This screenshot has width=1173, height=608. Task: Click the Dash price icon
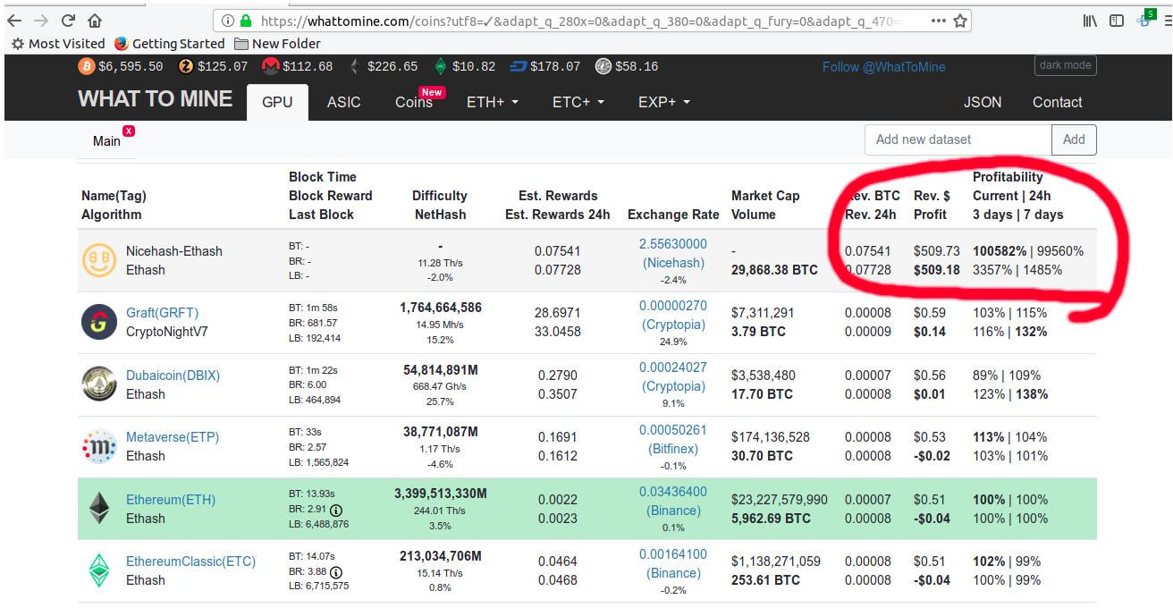(519, 66)
